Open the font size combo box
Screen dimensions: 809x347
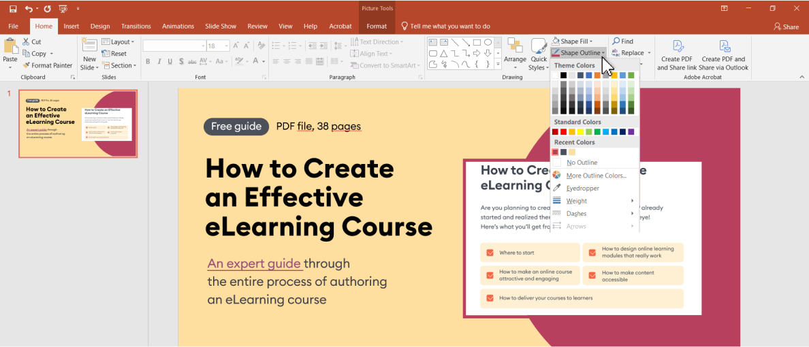click(218, 46)
